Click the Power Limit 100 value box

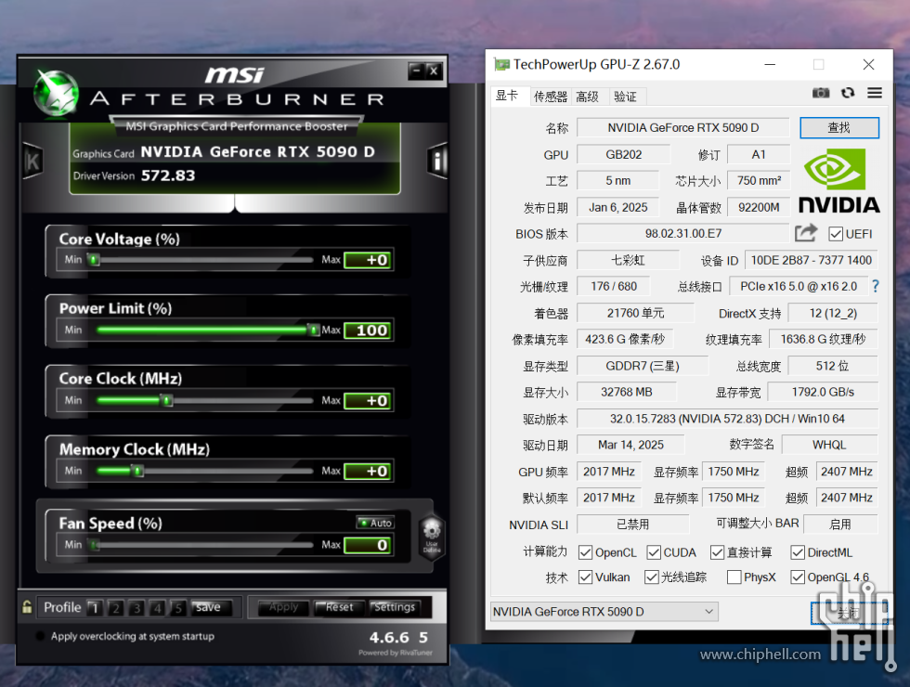368,331
